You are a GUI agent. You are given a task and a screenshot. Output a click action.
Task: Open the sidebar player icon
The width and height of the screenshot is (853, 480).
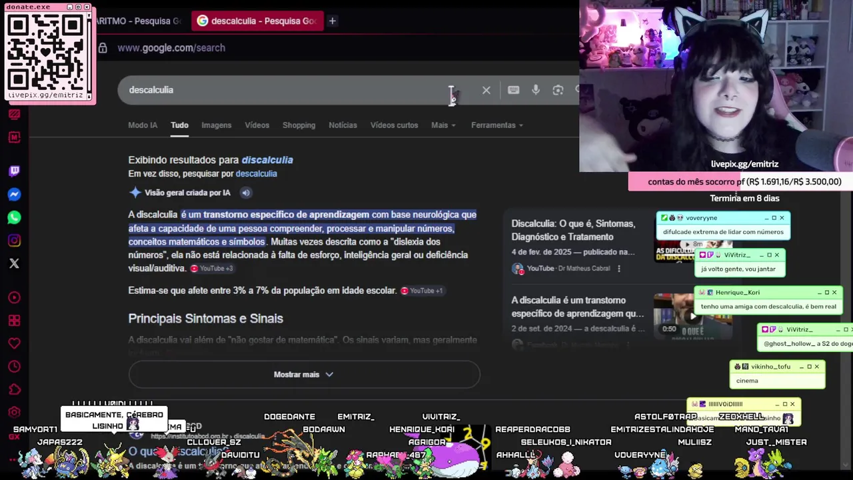coord(14,297)
